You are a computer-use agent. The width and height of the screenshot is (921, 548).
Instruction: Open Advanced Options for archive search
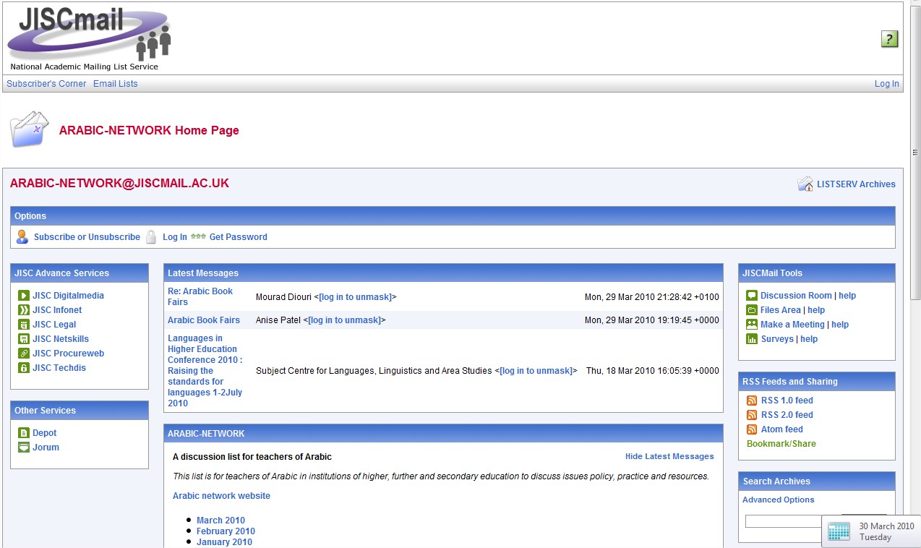(x=778, y=500)
